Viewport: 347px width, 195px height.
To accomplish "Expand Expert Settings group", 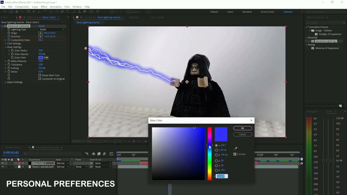I will tap(5, 82).
